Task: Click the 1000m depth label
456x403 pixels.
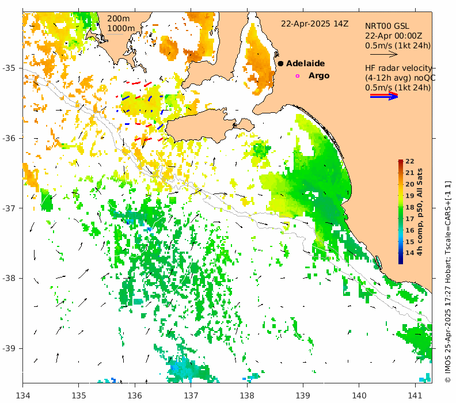Action: click(121, 28)
